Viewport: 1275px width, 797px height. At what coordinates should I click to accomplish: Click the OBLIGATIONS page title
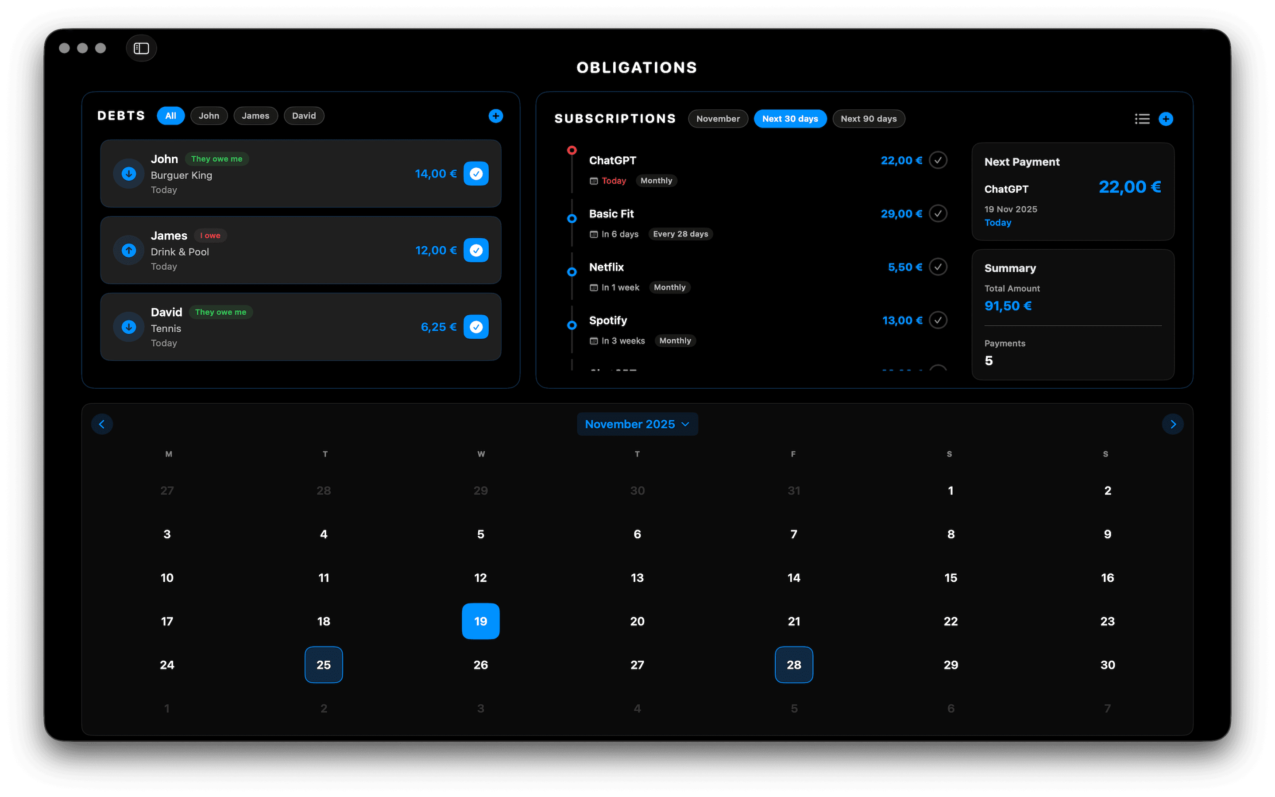pos(637,67)
